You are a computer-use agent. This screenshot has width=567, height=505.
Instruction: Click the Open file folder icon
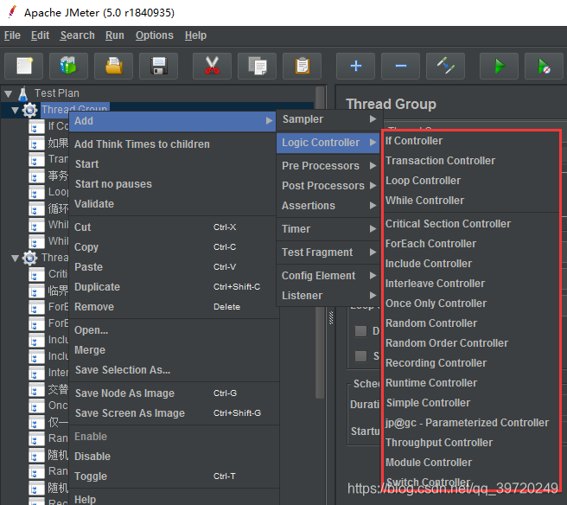[113, 66]
